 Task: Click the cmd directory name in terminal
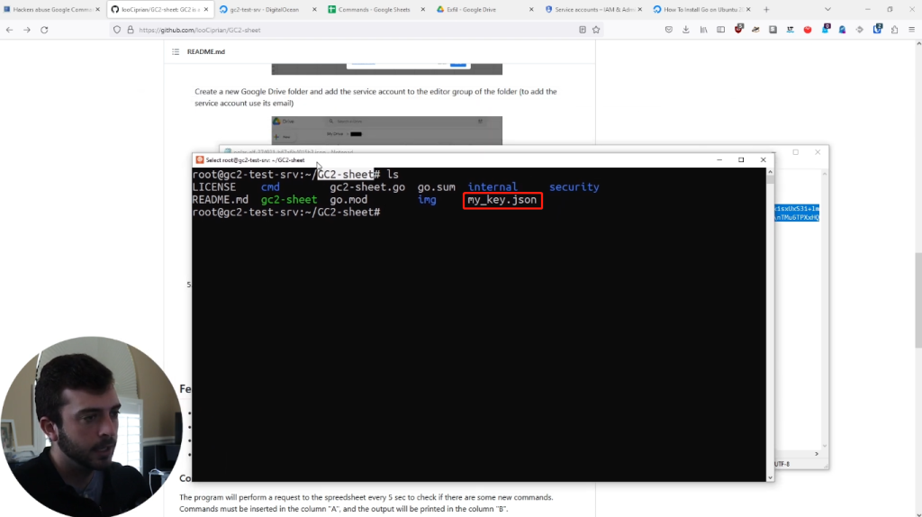pos(270,187)
